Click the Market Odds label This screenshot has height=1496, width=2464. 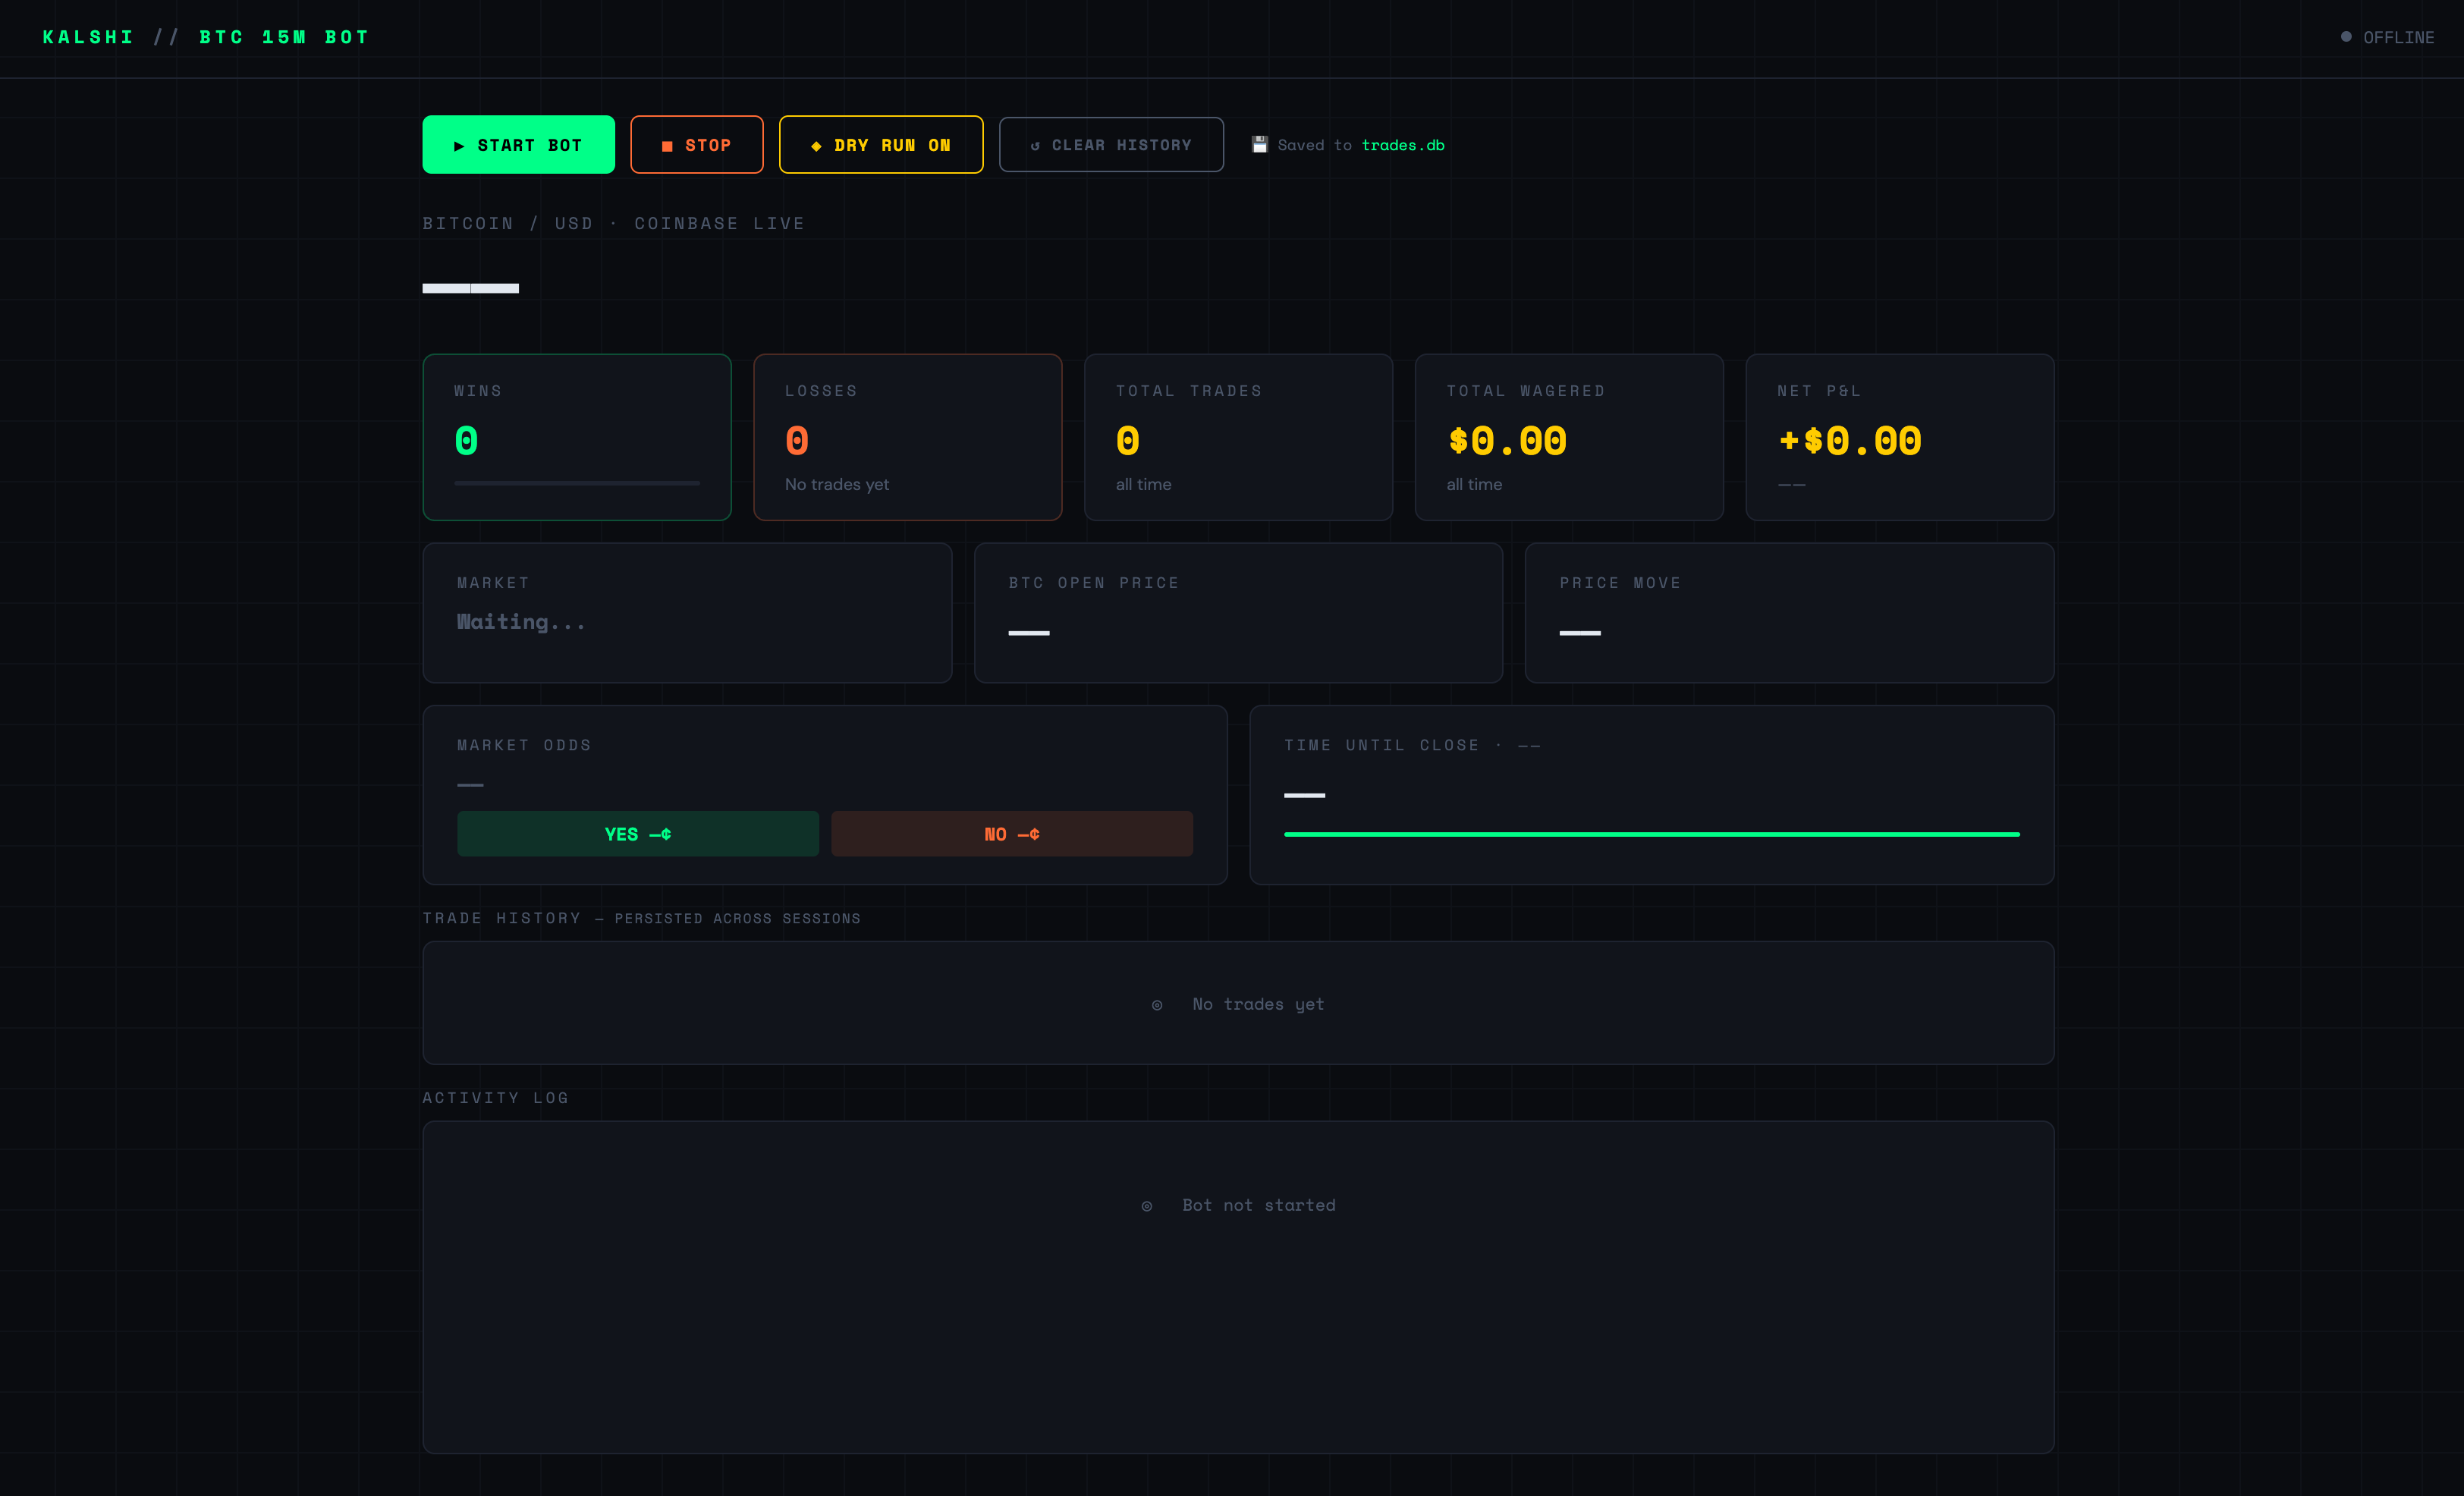click(x=524, y=745)
